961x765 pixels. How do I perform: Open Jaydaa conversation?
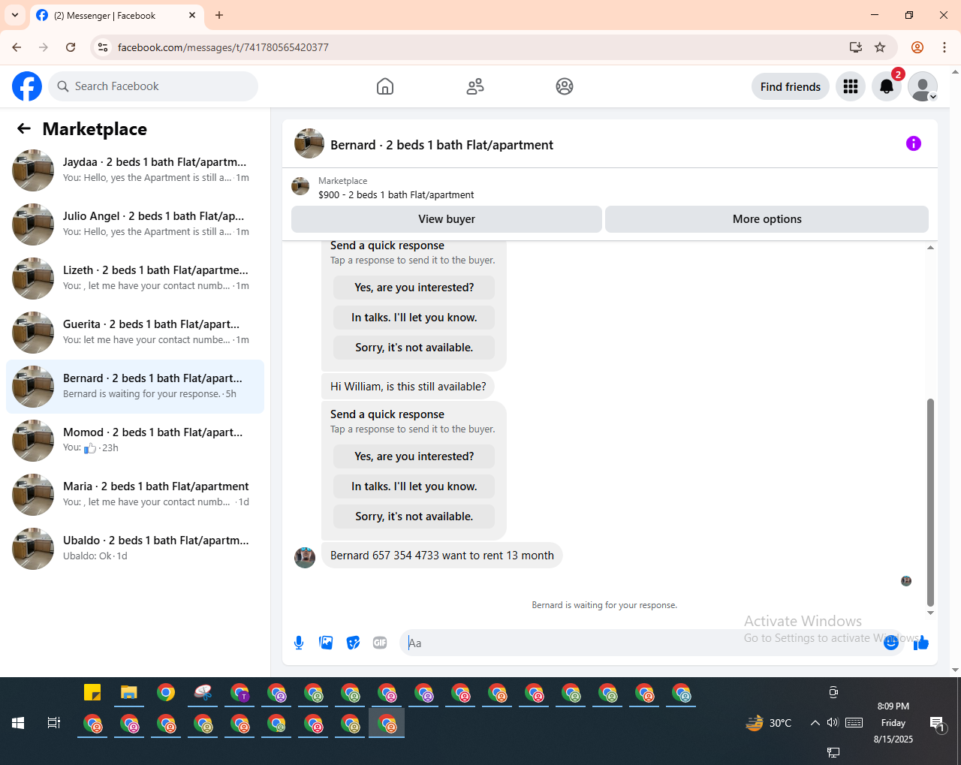click(135, 170)
